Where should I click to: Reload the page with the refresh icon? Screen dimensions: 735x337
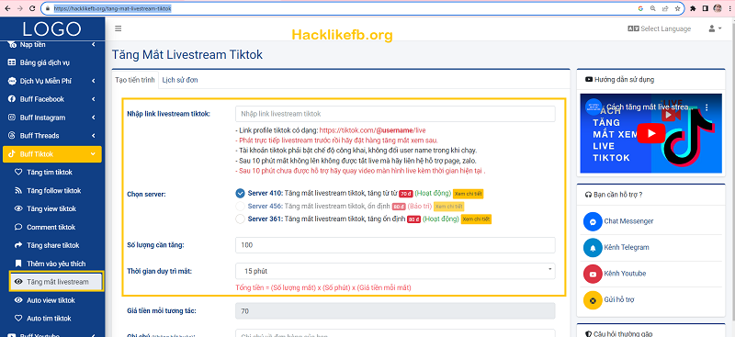point(32,8)
